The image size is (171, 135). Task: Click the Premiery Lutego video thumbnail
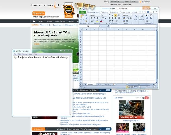click(131, 110)
